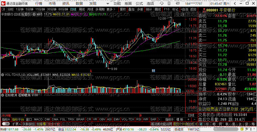Image resolution: width=257 pixels, height=132 pixels.
Task: Select the BRAR indicator tab
Action: [80, 119]
